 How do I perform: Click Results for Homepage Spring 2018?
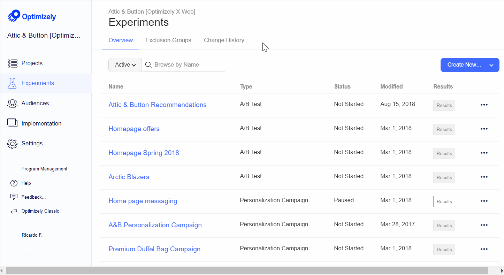pos(444,153)
